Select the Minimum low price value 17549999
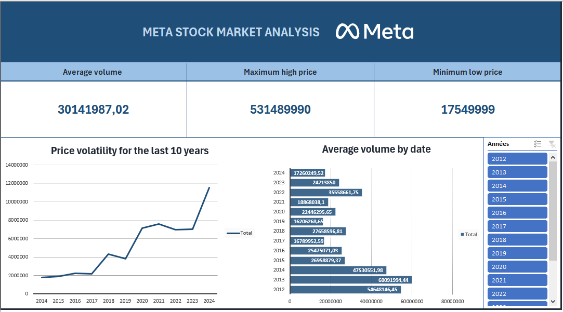Screen dimensions: 563x312 point(468,110)
